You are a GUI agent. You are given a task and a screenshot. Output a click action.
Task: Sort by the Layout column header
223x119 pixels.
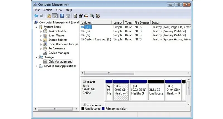[x=118, y=23]
